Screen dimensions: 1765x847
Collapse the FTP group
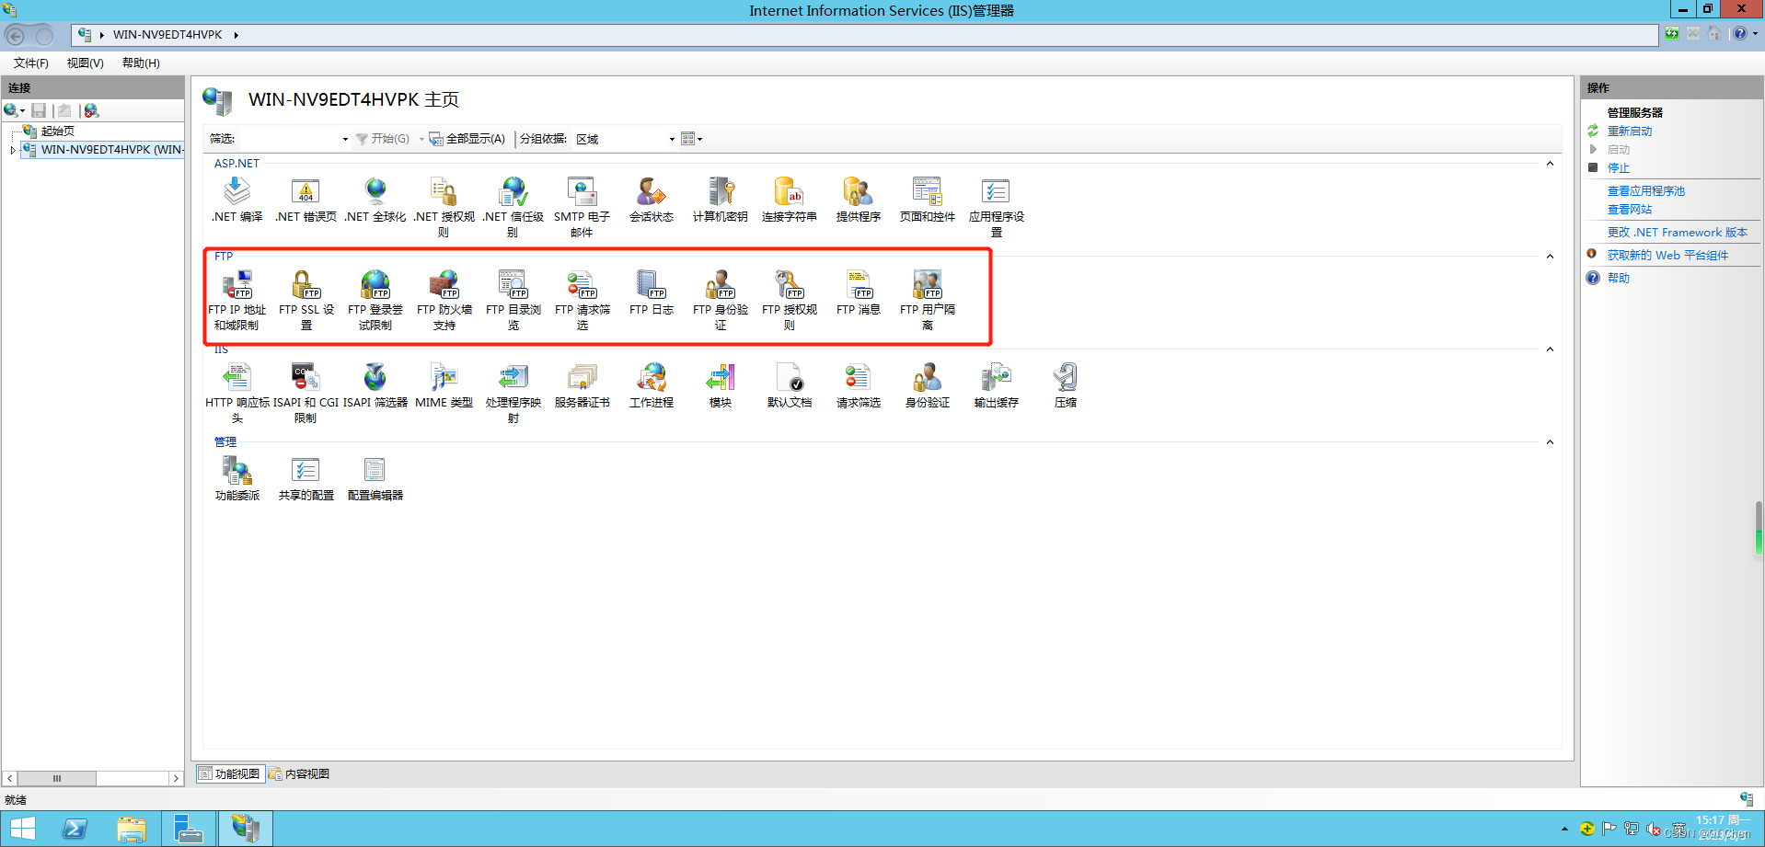pyautogui.click(x=1550, y=257)
